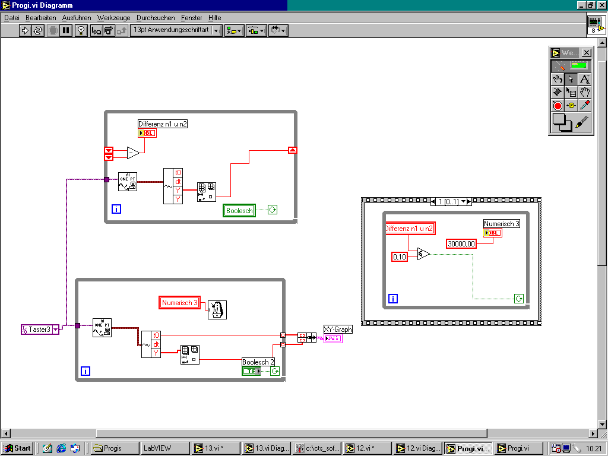
Task: Go to previous sequence frame arrow
Action: [433, 202]
